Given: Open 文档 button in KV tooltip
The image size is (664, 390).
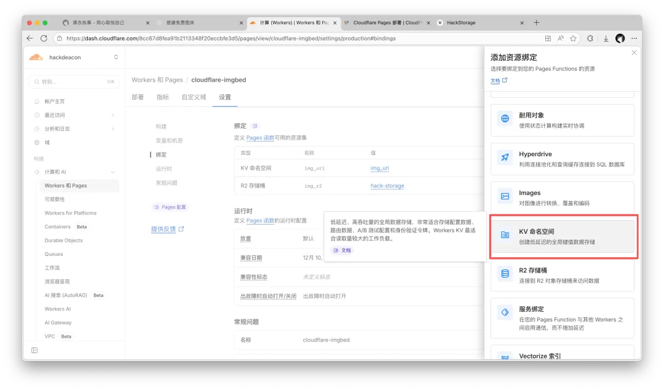Looking at the screenshot, I should point(342,250).
